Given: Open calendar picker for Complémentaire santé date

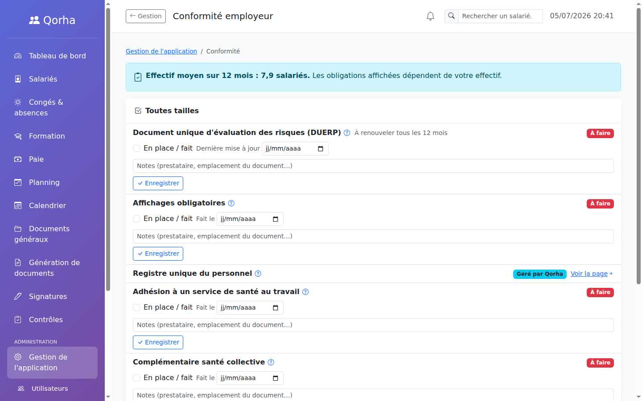Looking at the screenshot, I should click(275, 378).
